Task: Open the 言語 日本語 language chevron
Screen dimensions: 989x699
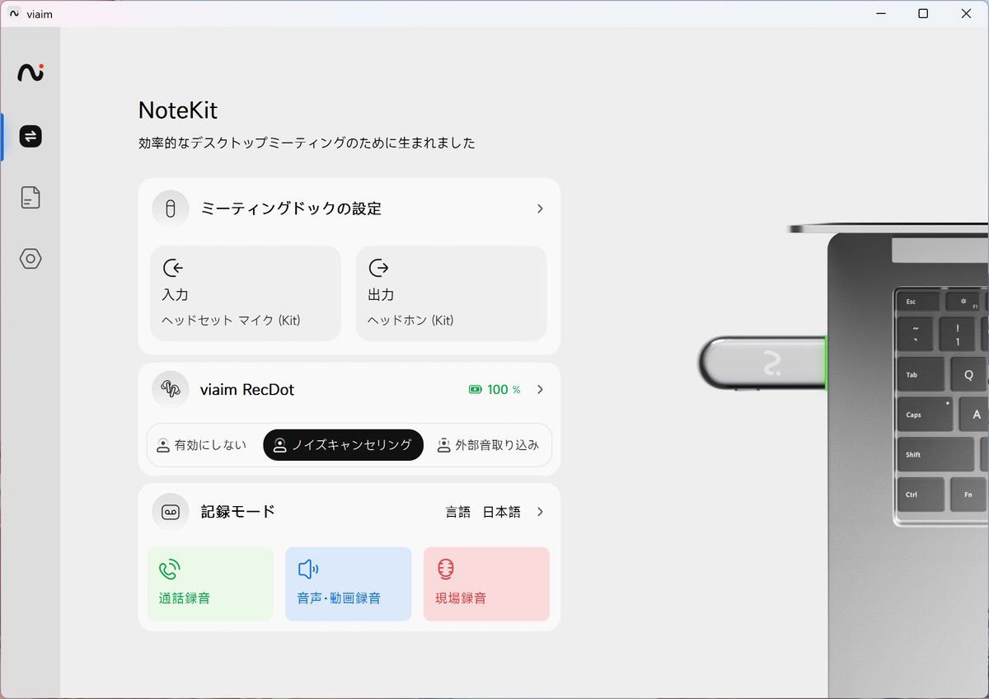Action: (x=540, y=512)
